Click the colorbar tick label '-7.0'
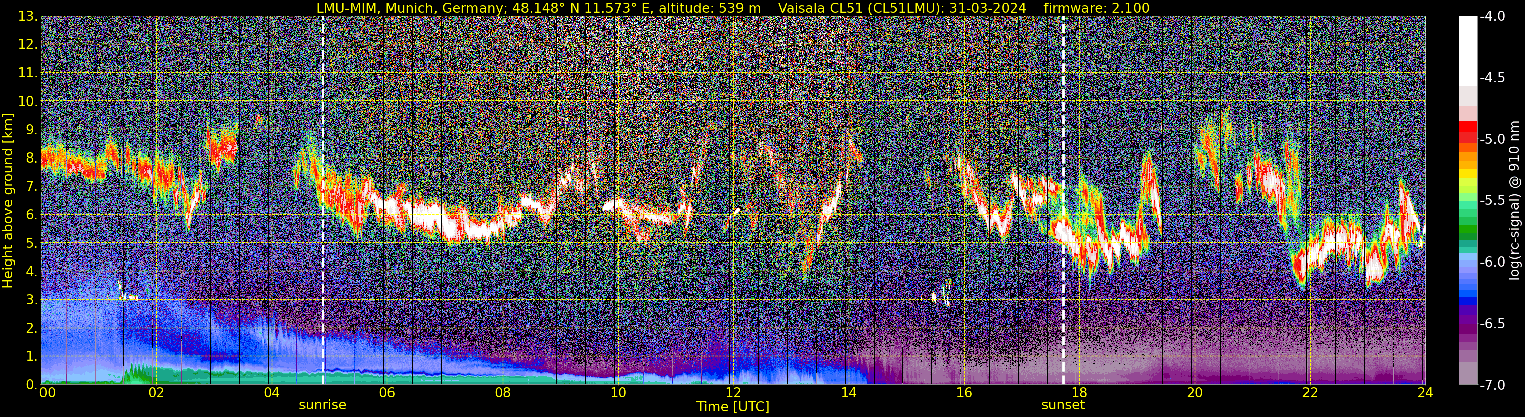 1492,385
